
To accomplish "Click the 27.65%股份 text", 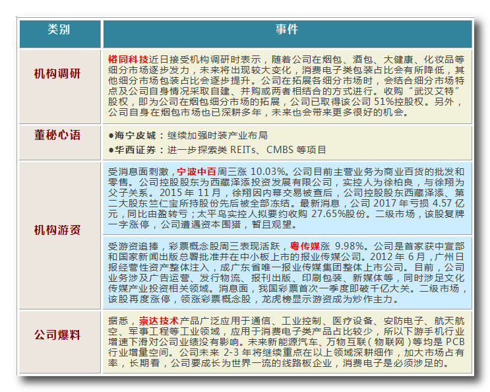I will [x=331, y=214].
